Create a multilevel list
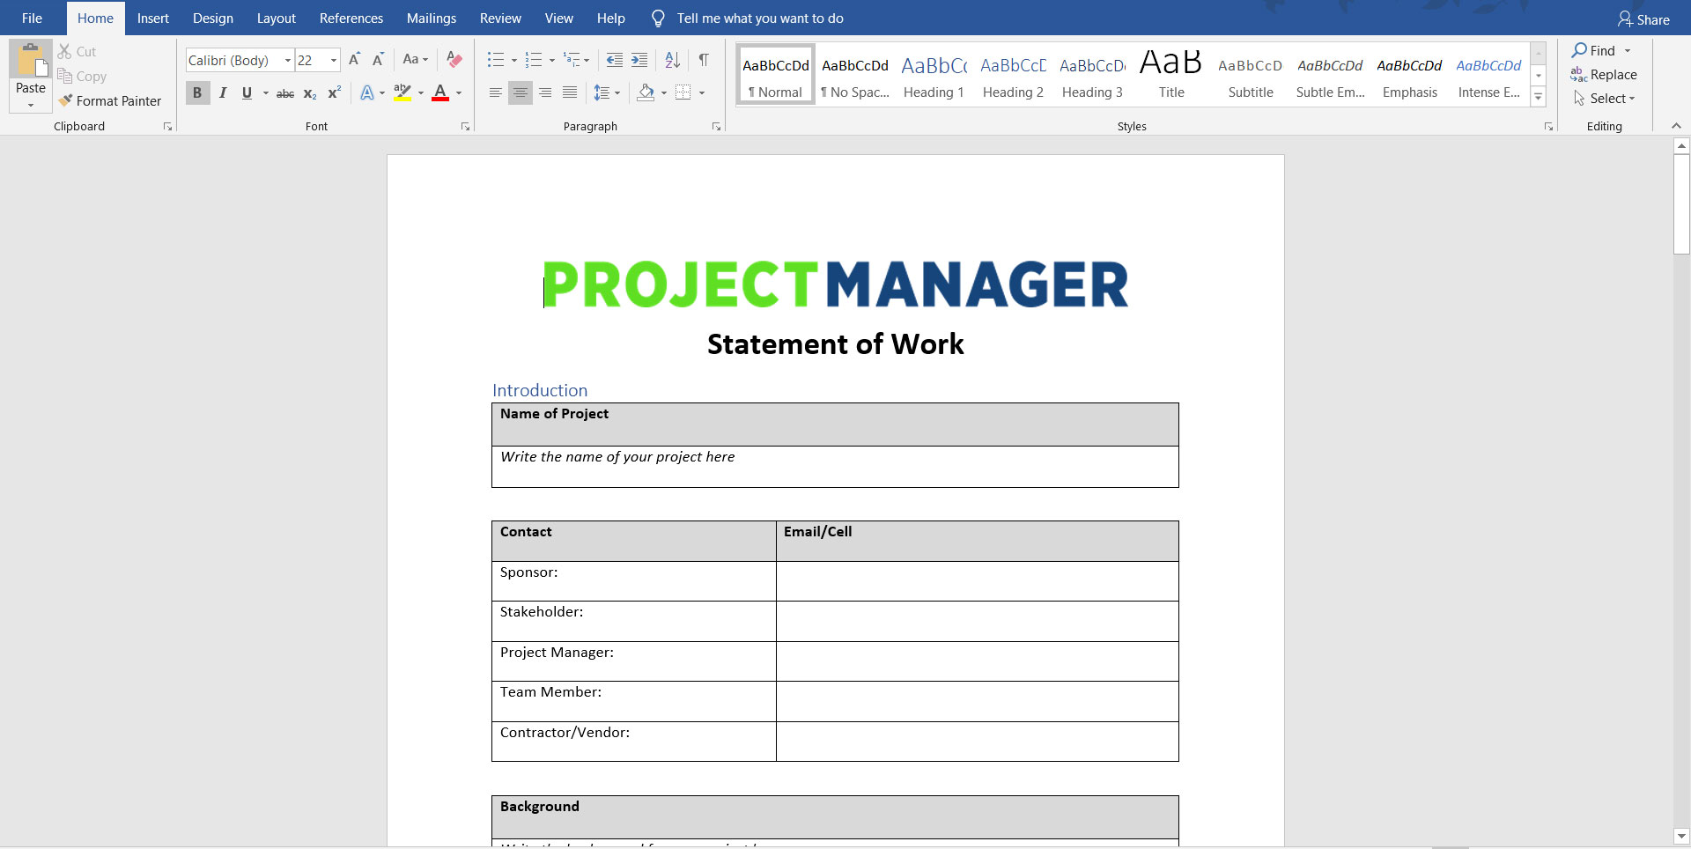 coord(572,60)
